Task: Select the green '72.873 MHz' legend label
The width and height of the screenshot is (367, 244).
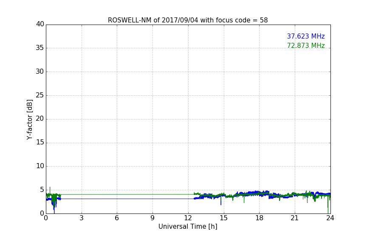Action: [x=306, y=45]
